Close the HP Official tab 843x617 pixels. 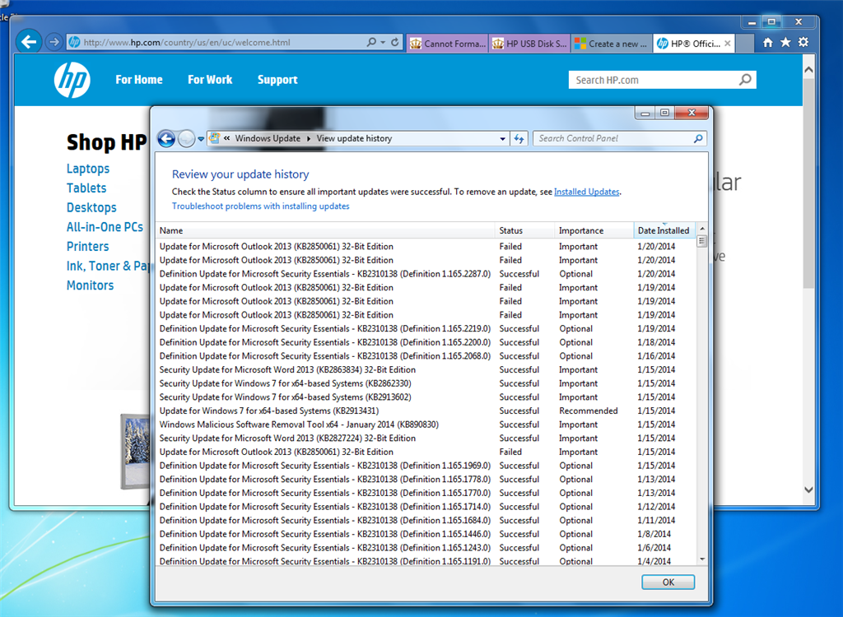(728, 44)
